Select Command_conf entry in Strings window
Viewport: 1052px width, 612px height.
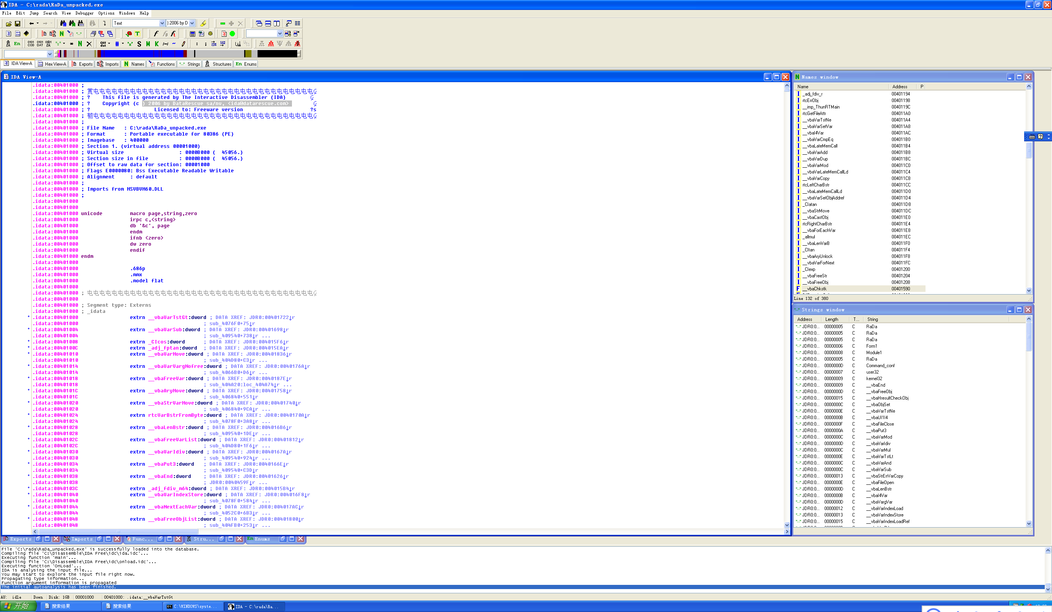[x=880, y=366]
